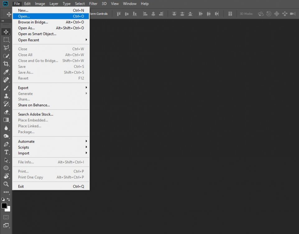Open the Filter menu
299x234 pixels.
[x=93, y=4]
